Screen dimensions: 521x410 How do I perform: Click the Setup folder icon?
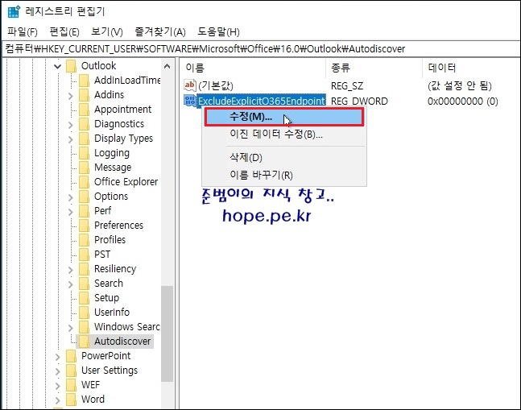coord(84,298)
